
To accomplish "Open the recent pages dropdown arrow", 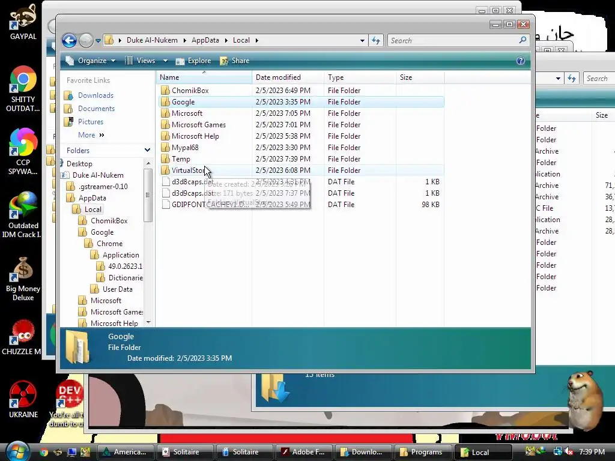I will [x=98, y=40].
